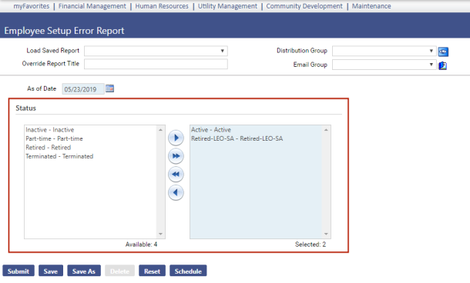Open the Distribution Group dropdown
Image resolution: width=470 pixels, height=283 pixels.
[x=384, y=51]
